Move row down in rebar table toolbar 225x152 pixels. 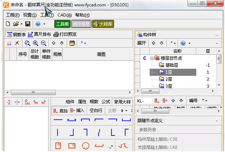click(62, 43)
